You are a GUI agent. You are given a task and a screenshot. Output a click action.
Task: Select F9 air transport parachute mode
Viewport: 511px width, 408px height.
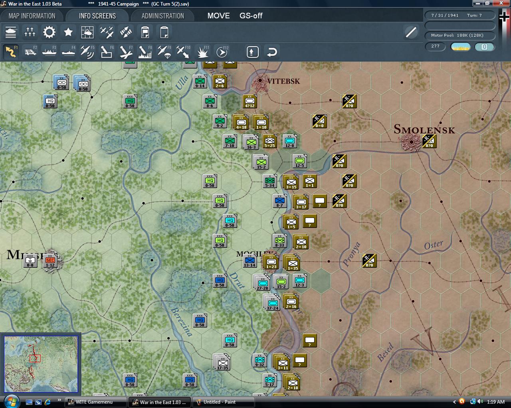click(164, 52)
